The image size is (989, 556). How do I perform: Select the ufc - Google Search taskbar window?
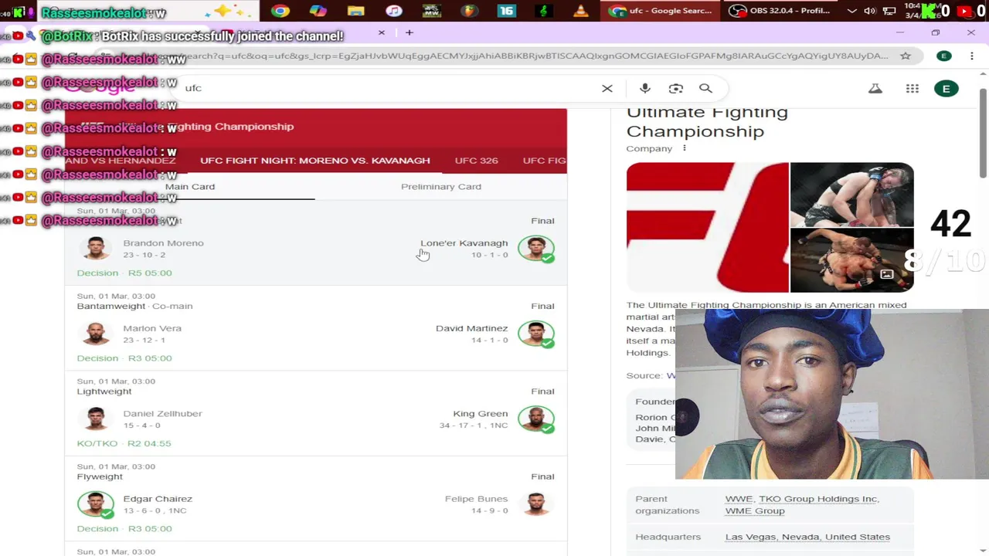662,11
